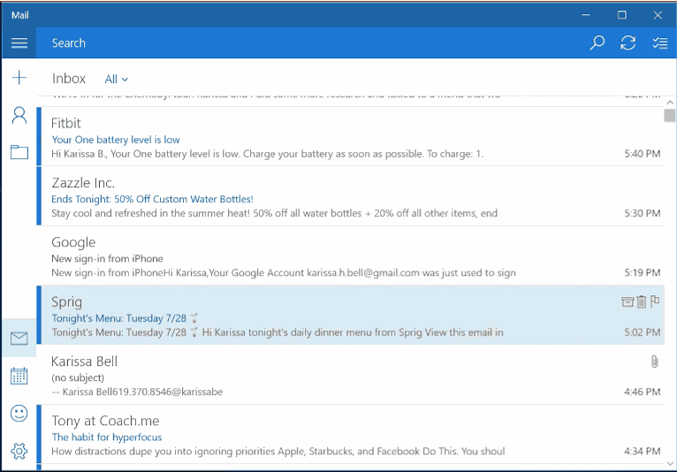Delete the Sprig email with trash icon
This screenshot has width=677, height=472.
(641, 301)
